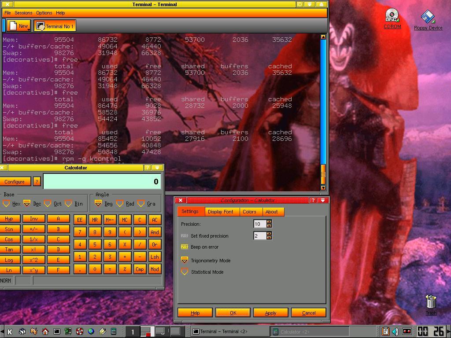Click the Klipper clipboard tray icon
The height and width of the screenshot is (338, 451).
pyautogui.click(x=385, y=331)
